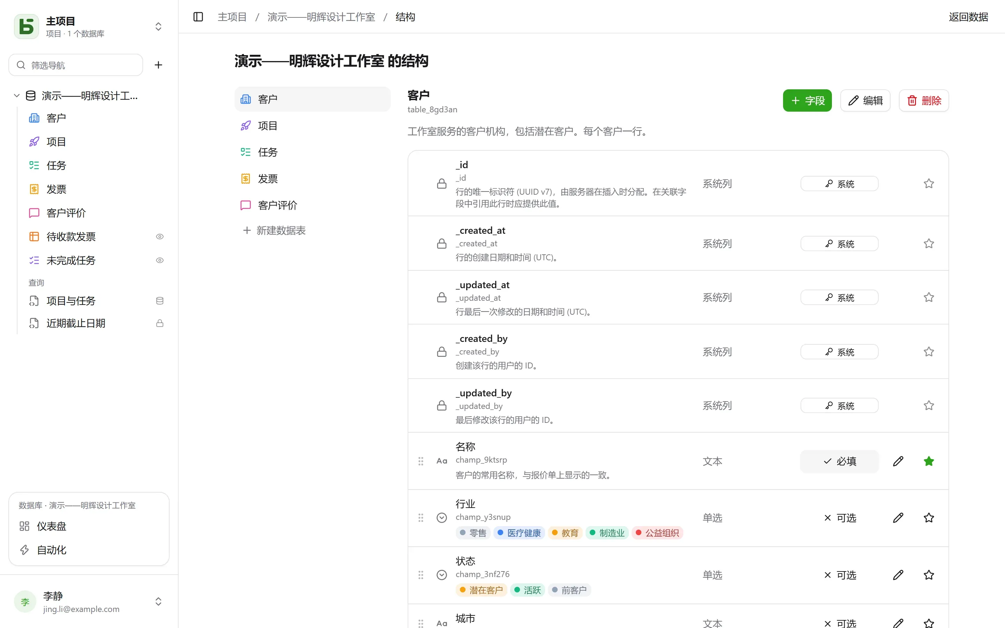Click lock icon next to 近期截止日期 query
The height and width of the screenshot is (628, 1005).
[x=159, y=323]
